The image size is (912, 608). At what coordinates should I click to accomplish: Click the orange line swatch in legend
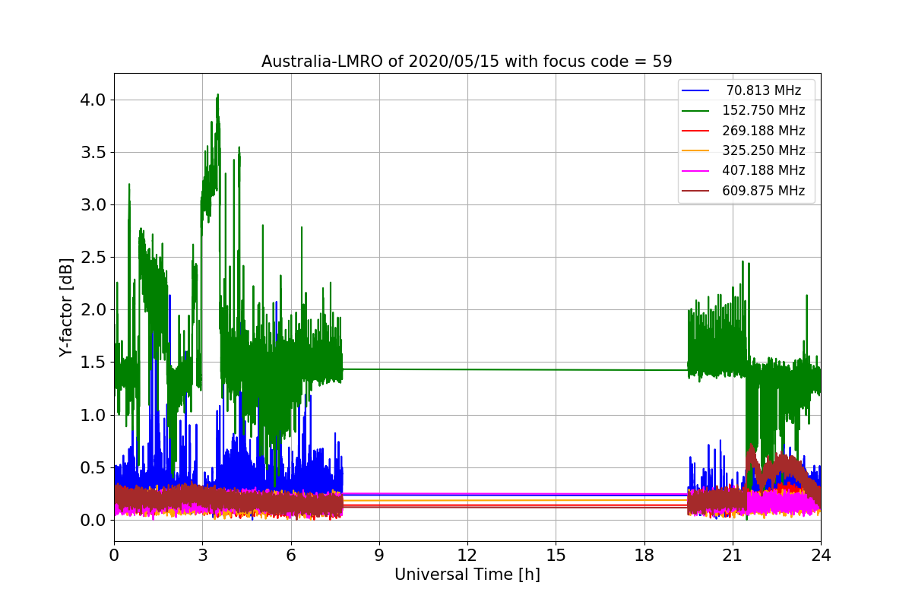696,151
